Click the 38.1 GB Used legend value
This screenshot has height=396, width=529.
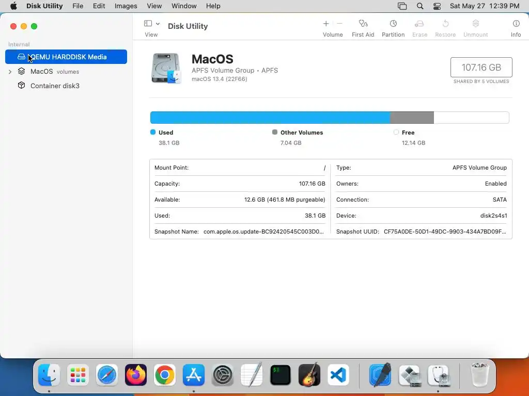169,143
